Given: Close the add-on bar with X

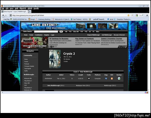Looking at the screenshot, I should click(3, 92).
